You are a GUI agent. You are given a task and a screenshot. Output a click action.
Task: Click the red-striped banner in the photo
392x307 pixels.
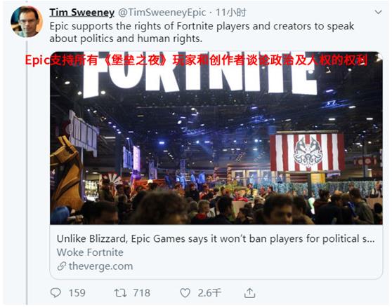click(307, 152)
